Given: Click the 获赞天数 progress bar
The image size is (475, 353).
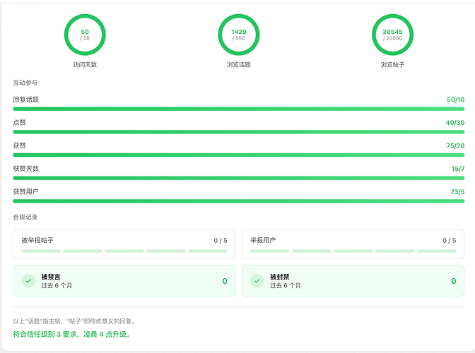Looking at the screenshot, I should pyautogui.click(x=239, y=178).
